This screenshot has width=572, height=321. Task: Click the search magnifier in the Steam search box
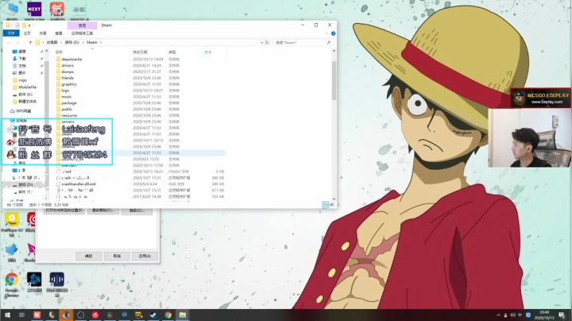click(328, 42)
